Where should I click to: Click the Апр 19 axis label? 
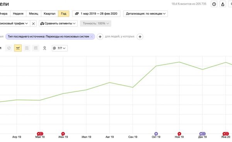coord(17,137)
